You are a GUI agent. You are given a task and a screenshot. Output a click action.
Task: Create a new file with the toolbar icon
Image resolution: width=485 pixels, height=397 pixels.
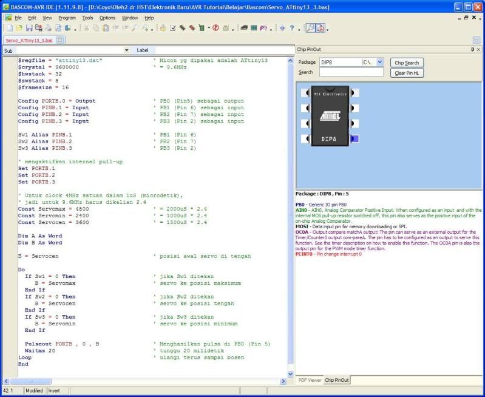(10, 28)
